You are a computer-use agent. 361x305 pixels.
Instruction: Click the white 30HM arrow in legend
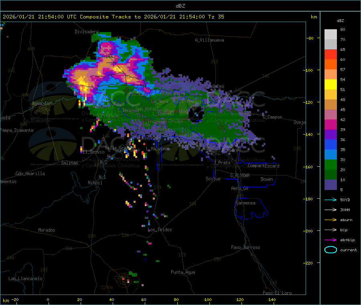[x=331, y=210]
